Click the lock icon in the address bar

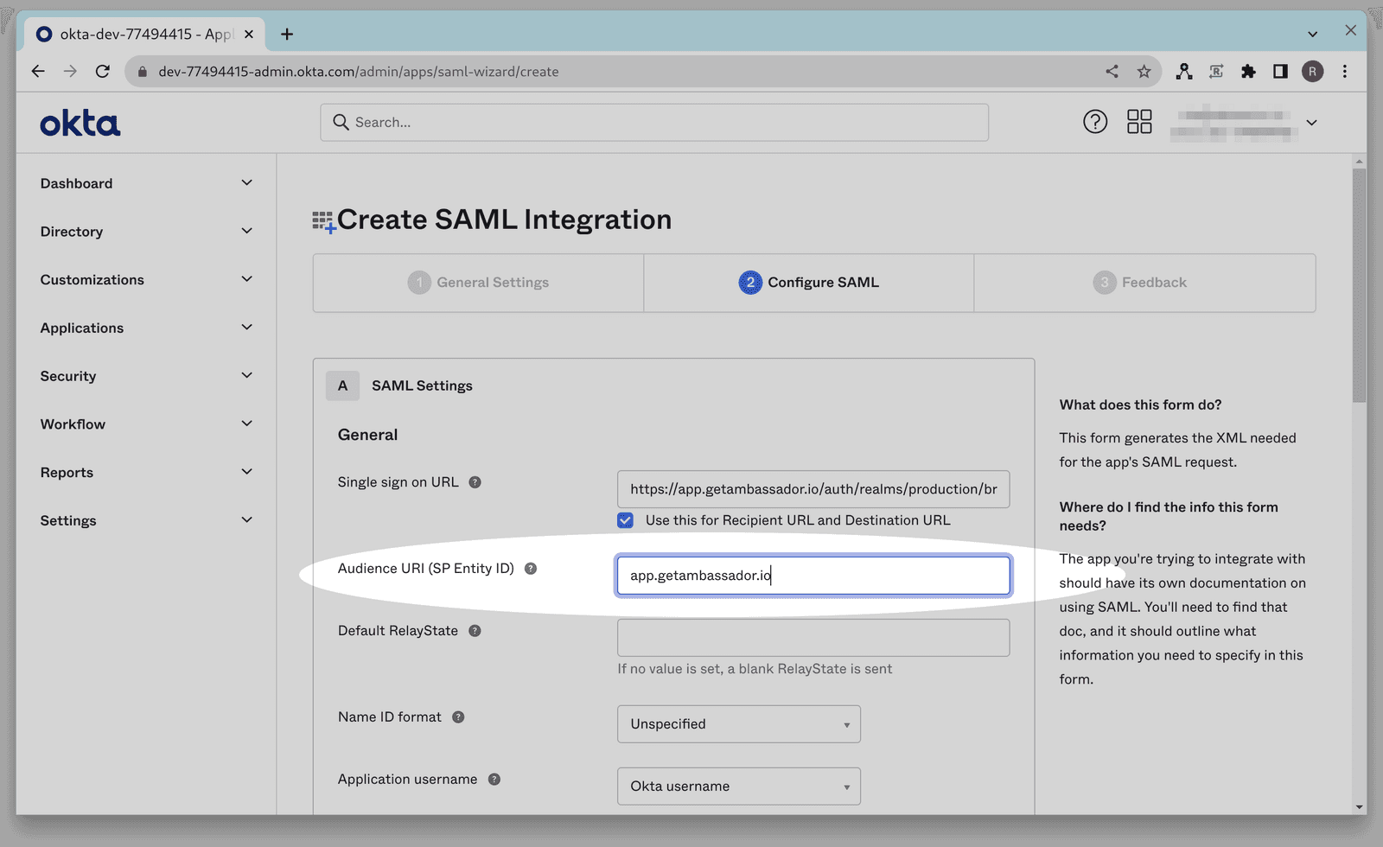pos(143,72)
